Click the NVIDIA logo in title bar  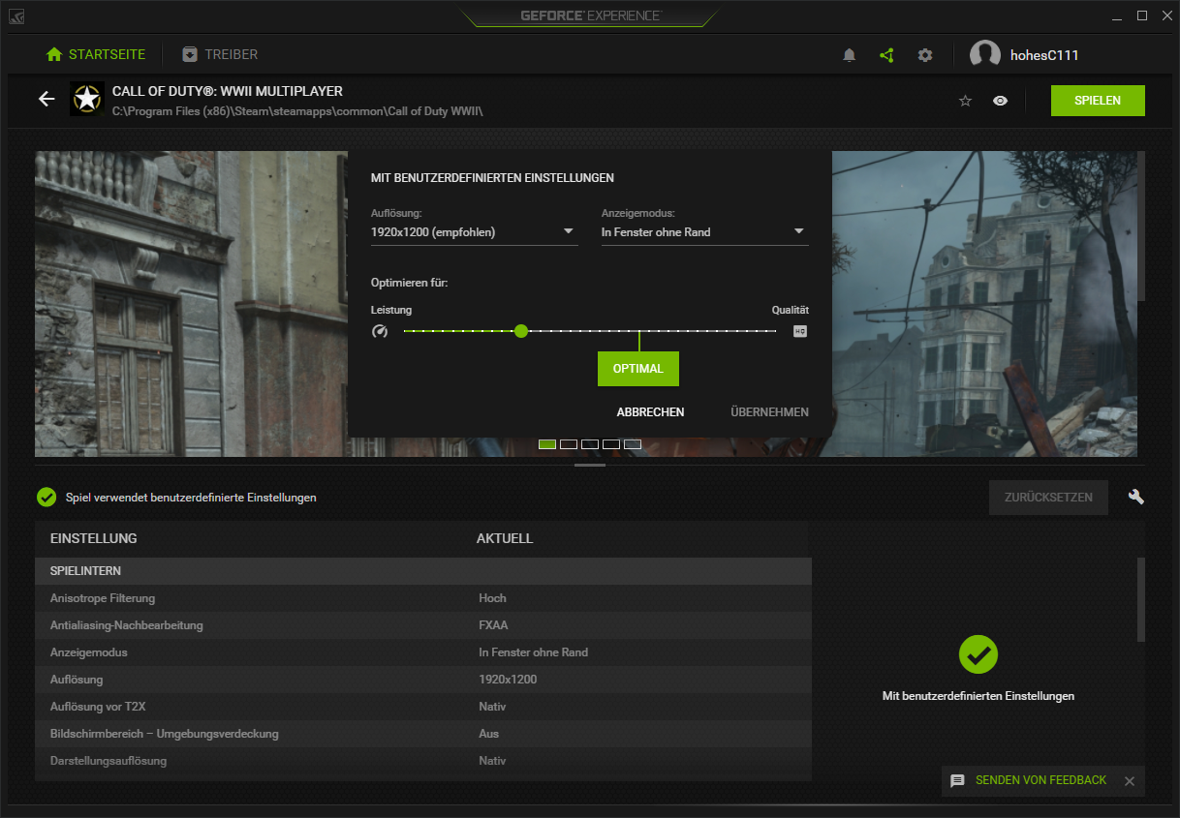(x=17, y=15)
